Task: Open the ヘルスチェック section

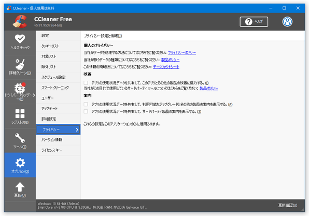Action: [x=20, y=42]
